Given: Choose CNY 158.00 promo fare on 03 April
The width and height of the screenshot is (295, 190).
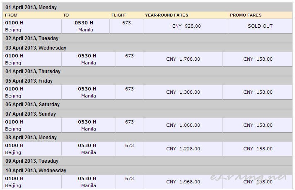Looking at the screenshot, I should point(258,59).
